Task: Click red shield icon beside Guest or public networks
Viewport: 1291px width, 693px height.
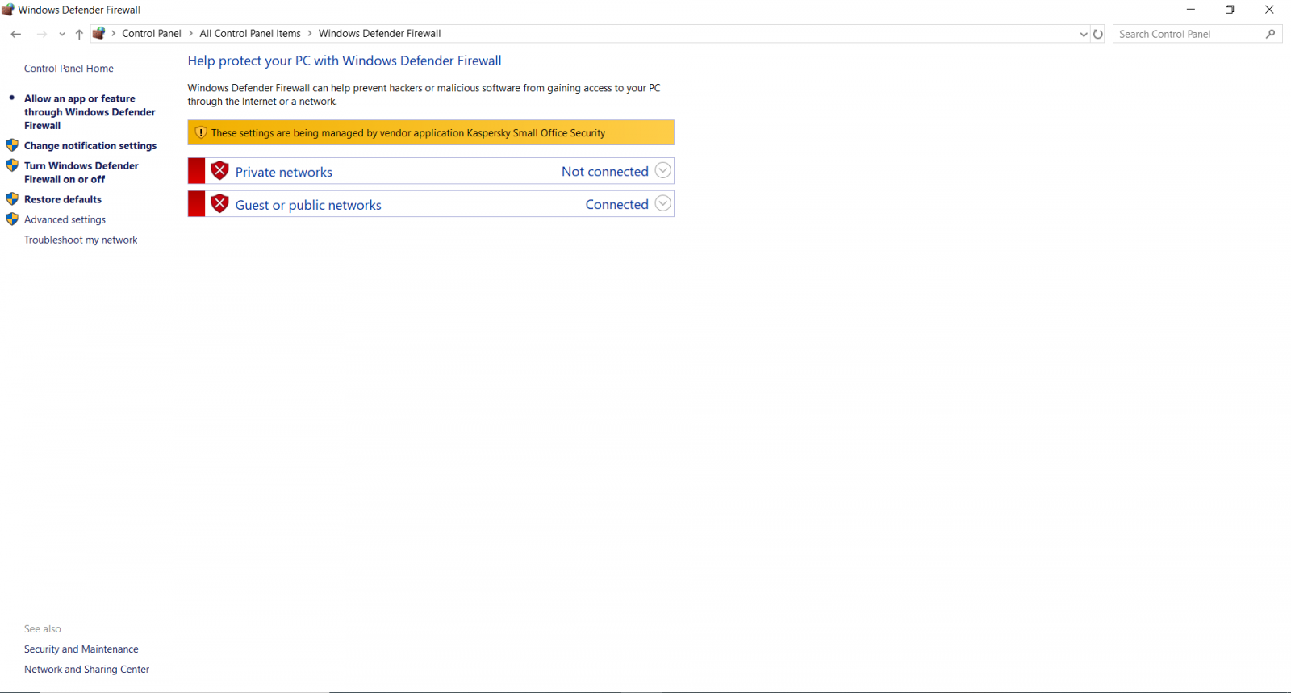Action: (219, 204)
